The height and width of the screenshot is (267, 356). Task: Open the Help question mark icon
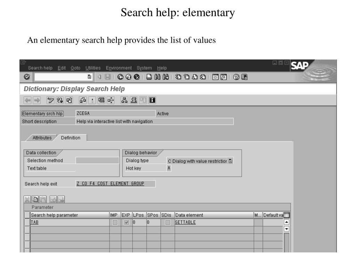[x=236, y=77]
